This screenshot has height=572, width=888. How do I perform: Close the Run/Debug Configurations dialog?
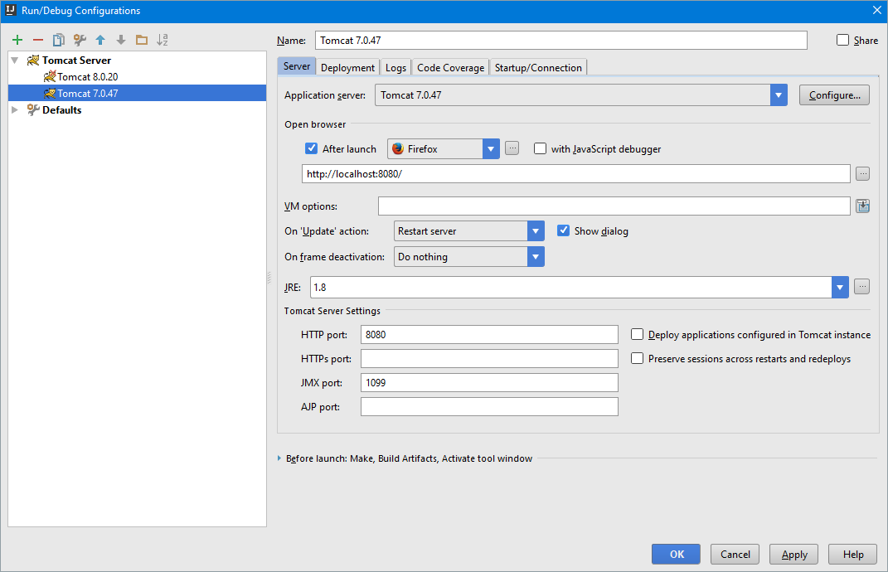coord(876,10)
